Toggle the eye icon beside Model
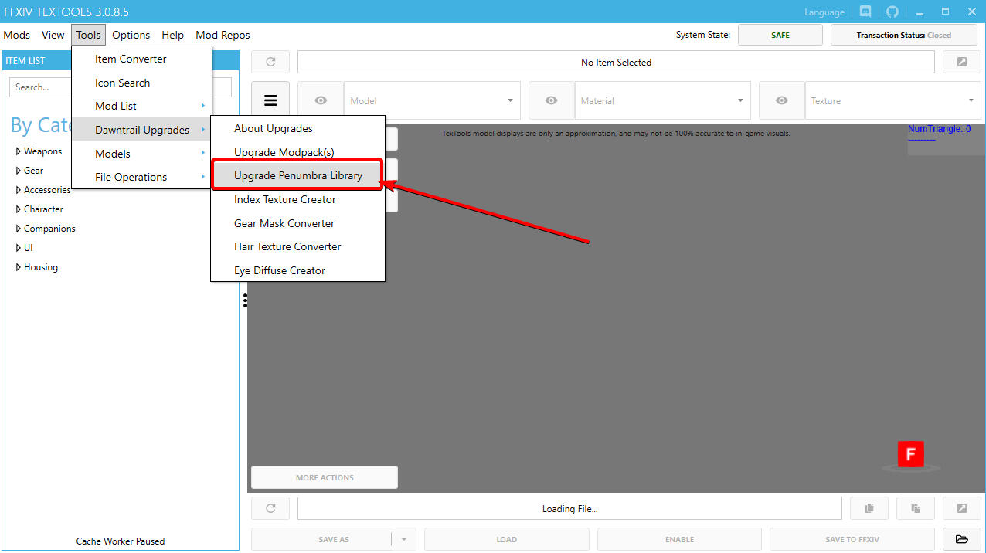The width and height of the screenshot is (986, 553). 321,100
